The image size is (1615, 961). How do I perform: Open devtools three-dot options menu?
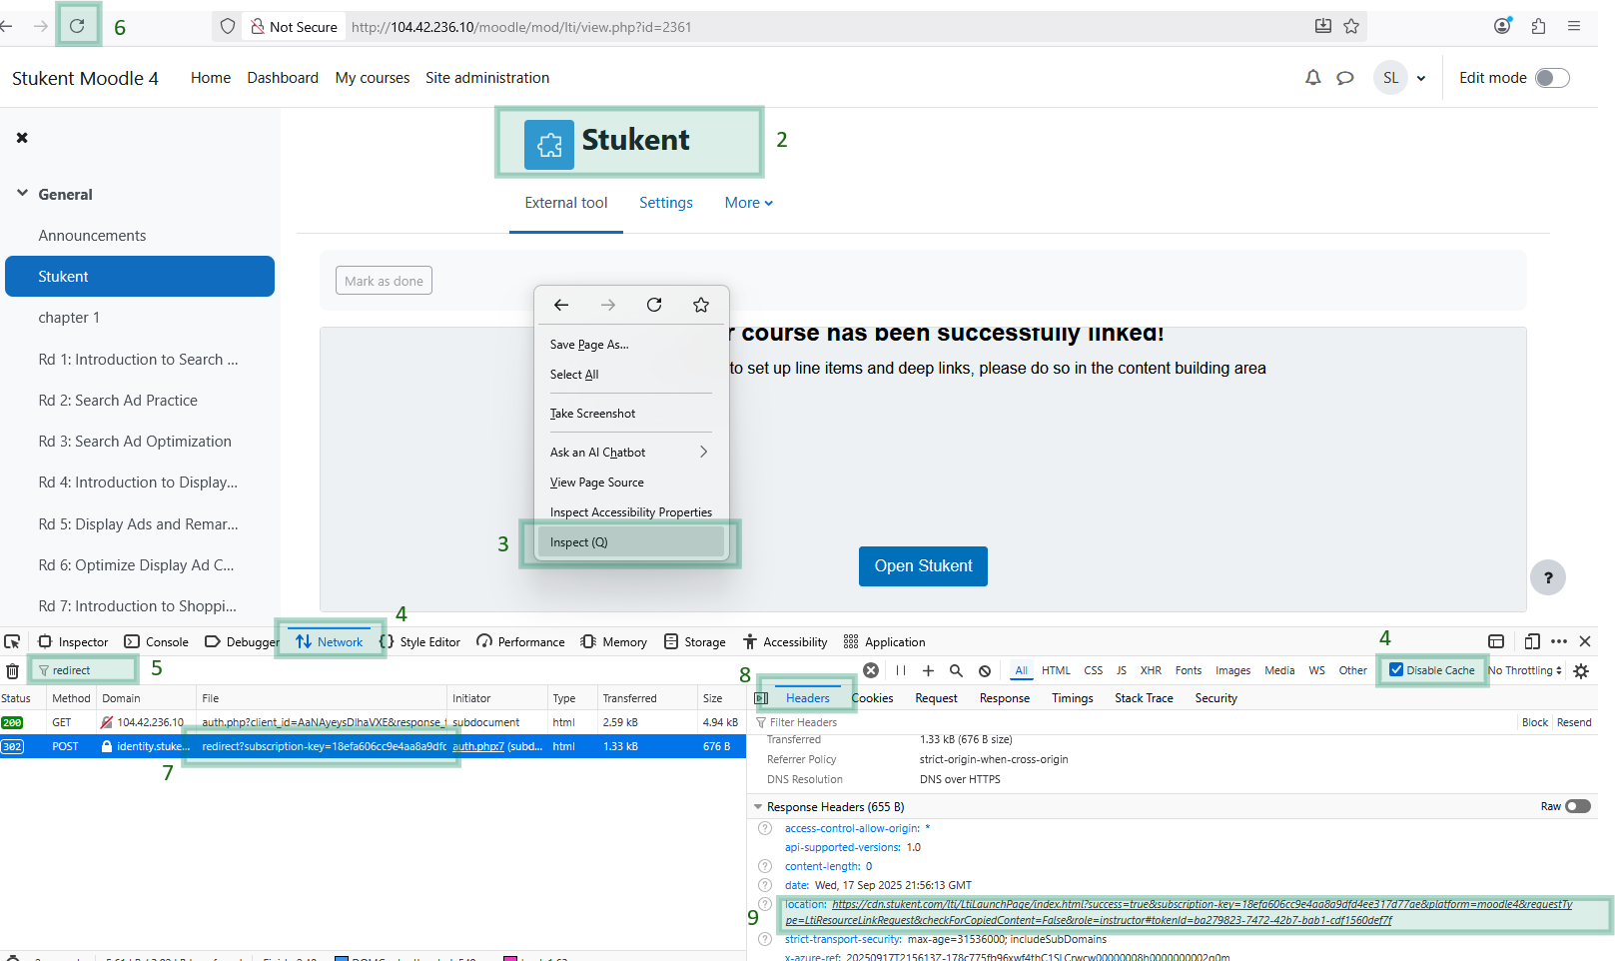[1559, 641]
